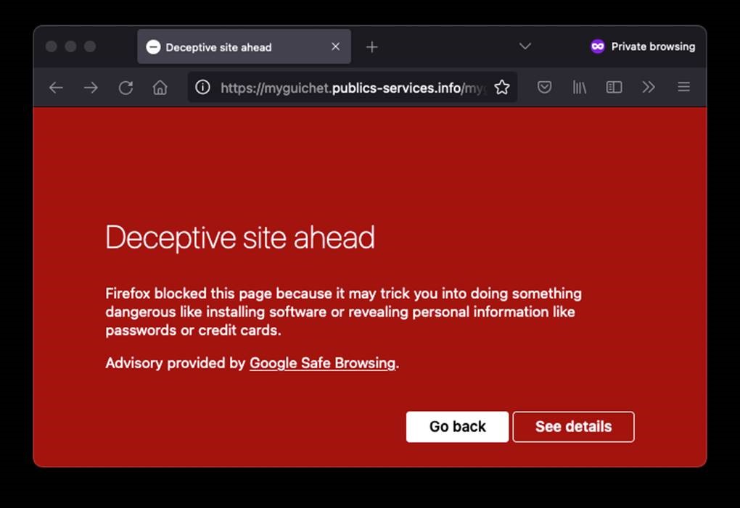
Task: Focus the address bar showing myguichet URL
Action: point(348,88)
